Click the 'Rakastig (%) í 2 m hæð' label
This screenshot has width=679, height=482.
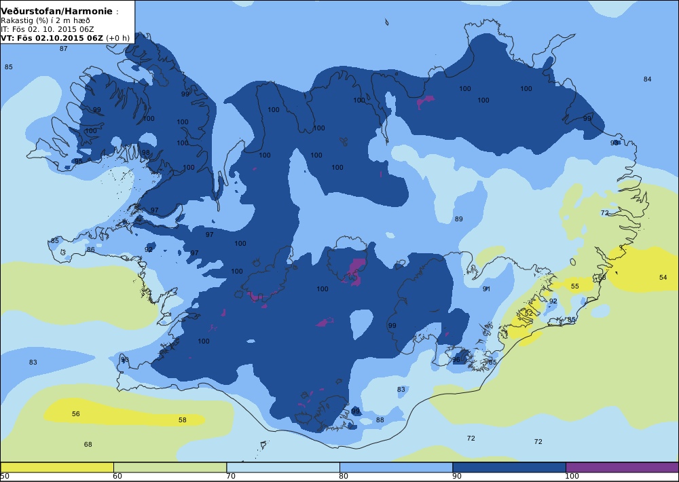pos(45,21)
